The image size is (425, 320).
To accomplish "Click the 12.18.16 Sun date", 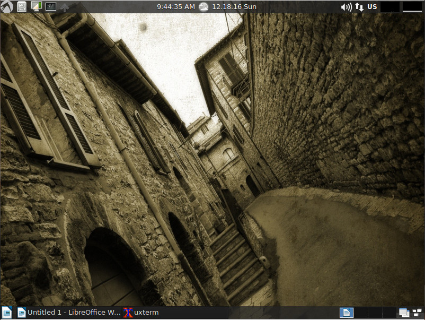I will pyautogui.click(x=234, y=7).
